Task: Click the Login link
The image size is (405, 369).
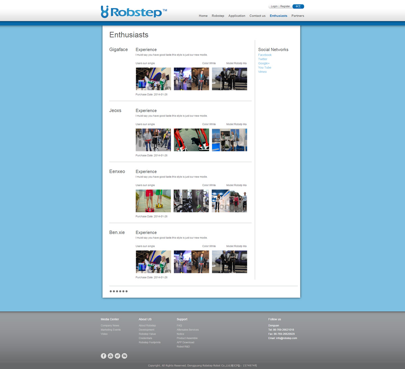Action: pyautogui.click(x=274, y=6)
